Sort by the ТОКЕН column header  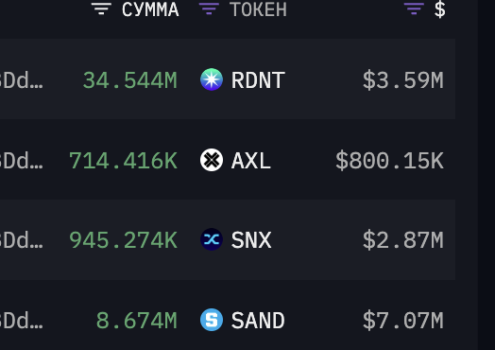point(258,9)
